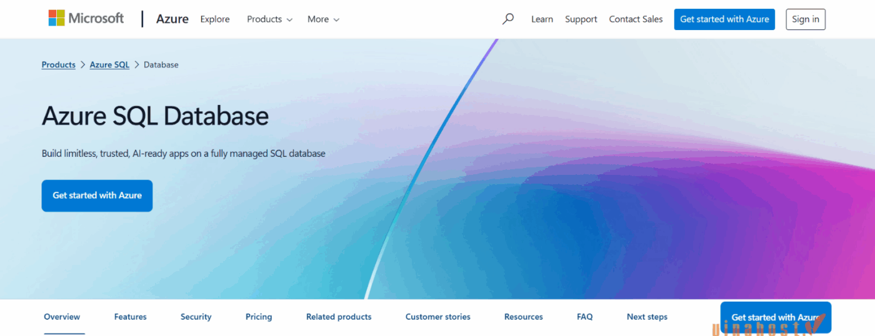
Task: Click sticky bottom Get started with Azure button
Action: (776, 317)
